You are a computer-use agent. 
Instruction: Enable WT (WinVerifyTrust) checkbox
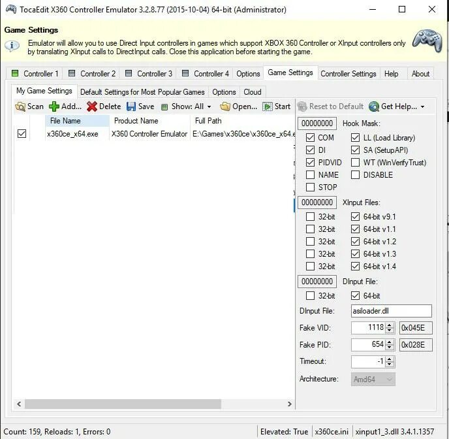click(355, 163)
